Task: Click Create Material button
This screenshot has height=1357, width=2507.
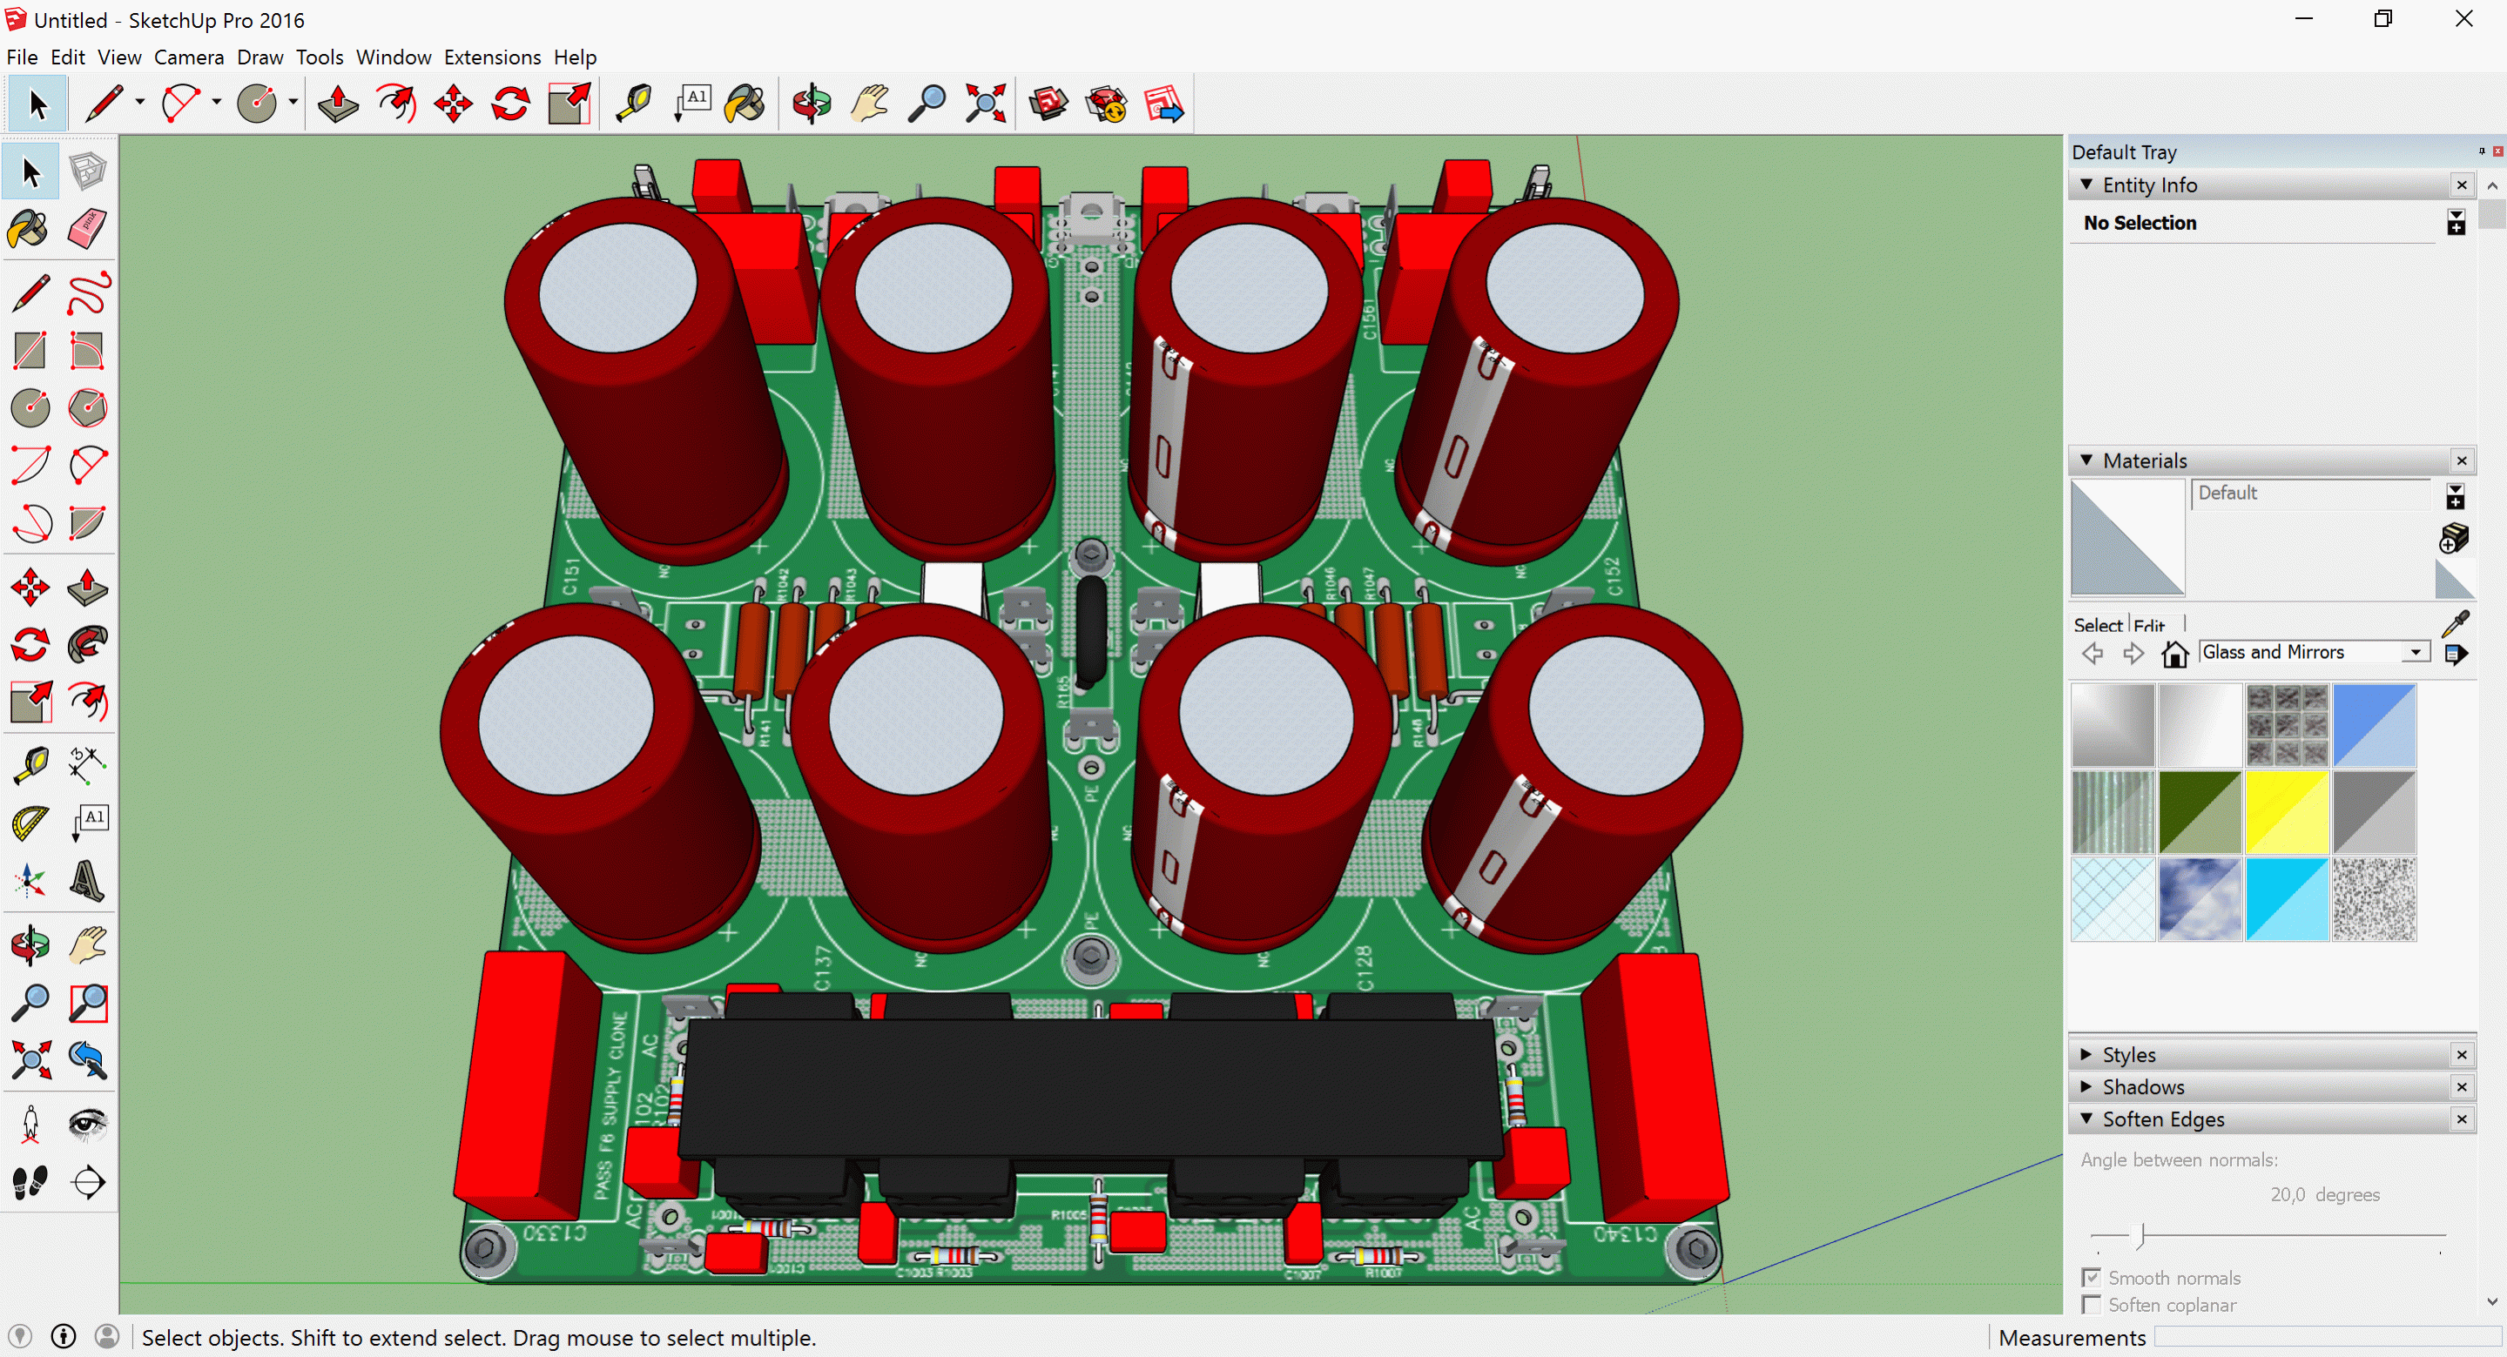Action: coord(2454,538)
